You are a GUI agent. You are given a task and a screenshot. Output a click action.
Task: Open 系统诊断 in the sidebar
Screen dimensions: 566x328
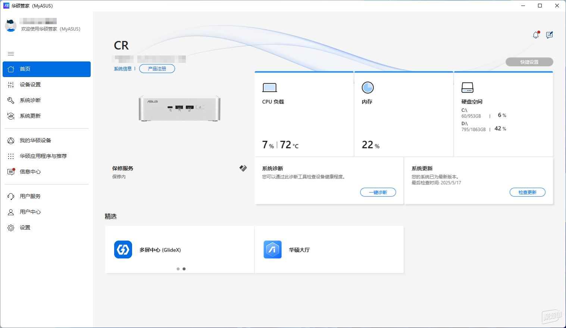47,101
